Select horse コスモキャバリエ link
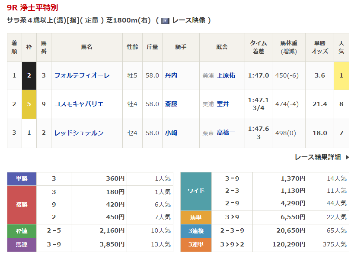 click(x=79, y=104)
